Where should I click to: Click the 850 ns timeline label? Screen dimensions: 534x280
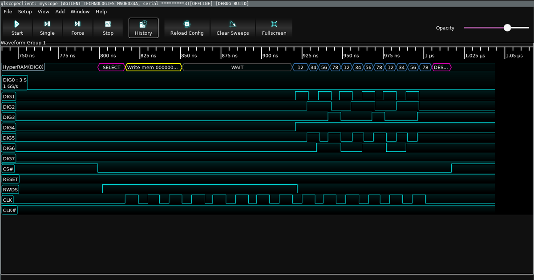[x=189, y=56]
